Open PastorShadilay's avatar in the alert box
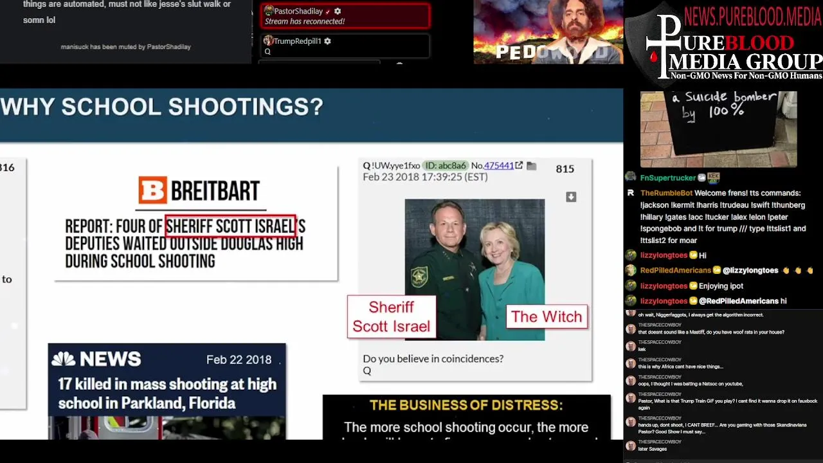Viewport: 823px width, 463px height. (269, 11)
